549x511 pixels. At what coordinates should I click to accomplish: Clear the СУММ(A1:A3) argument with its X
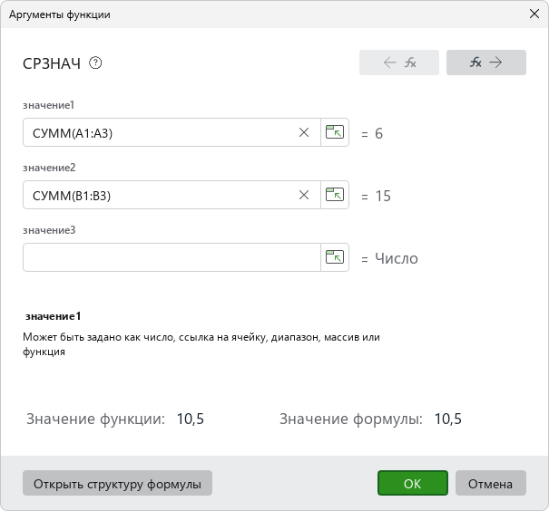[304, 132]
